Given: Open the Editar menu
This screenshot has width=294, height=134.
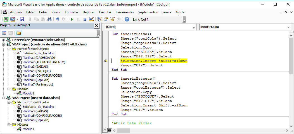Looking at the screenshot, I should pyautogui.click(x=30, y=12).
